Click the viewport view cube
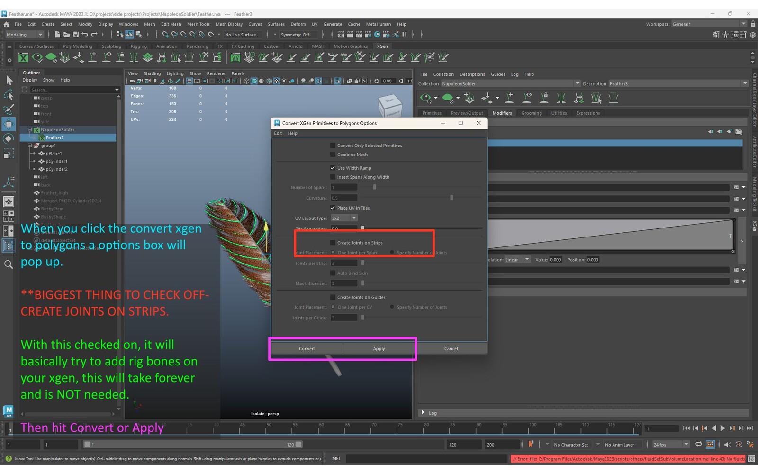The width and height of the screenshot is (758, 474). tap(390, 105)
